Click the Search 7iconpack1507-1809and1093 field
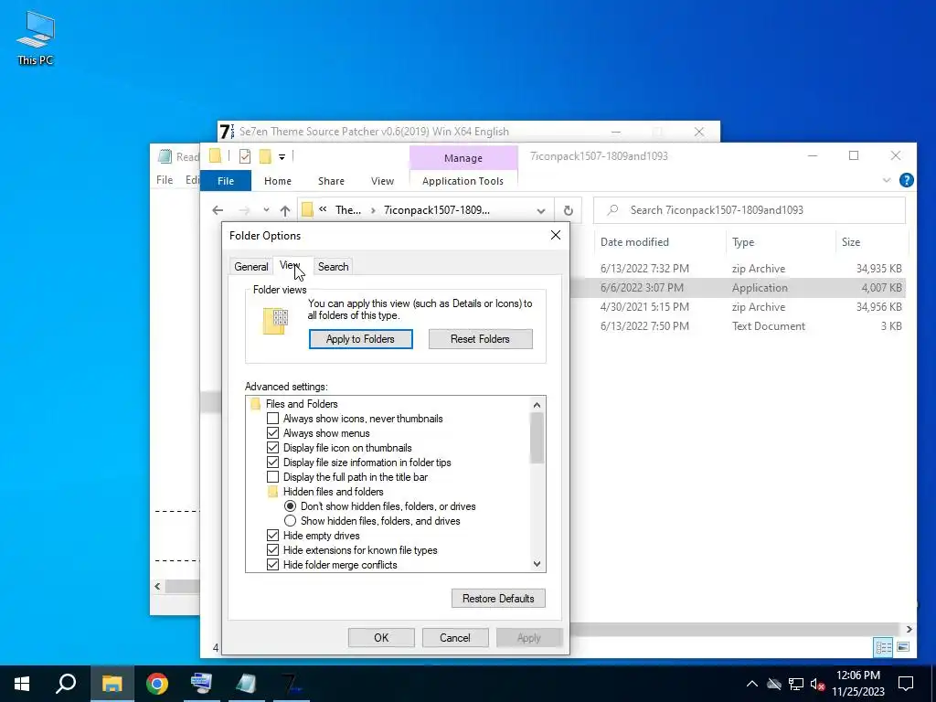 750,210
